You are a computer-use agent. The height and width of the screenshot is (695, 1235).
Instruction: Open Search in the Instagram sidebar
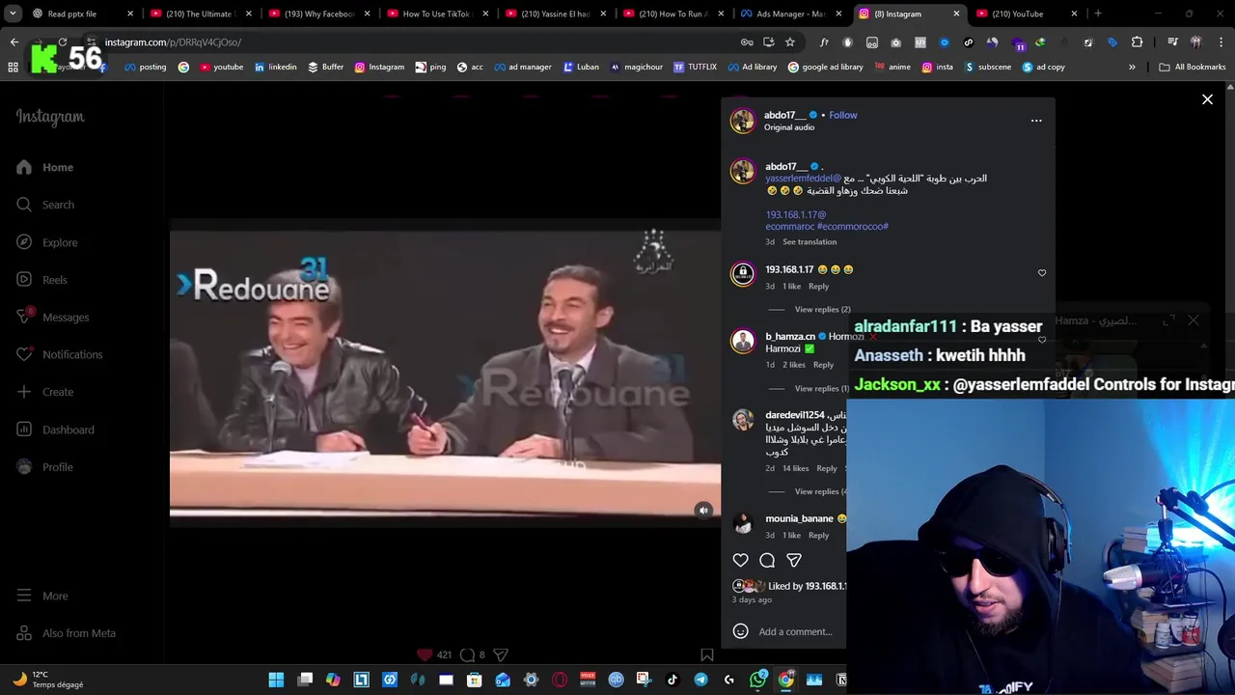pyautogui.click(x=45, y=205)
